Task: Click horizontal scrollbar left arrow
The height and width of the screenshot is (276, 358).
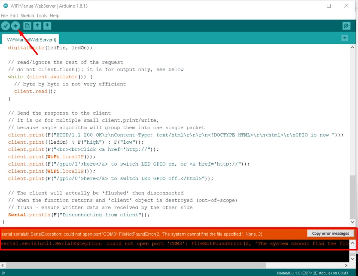Action: [3, 265]
